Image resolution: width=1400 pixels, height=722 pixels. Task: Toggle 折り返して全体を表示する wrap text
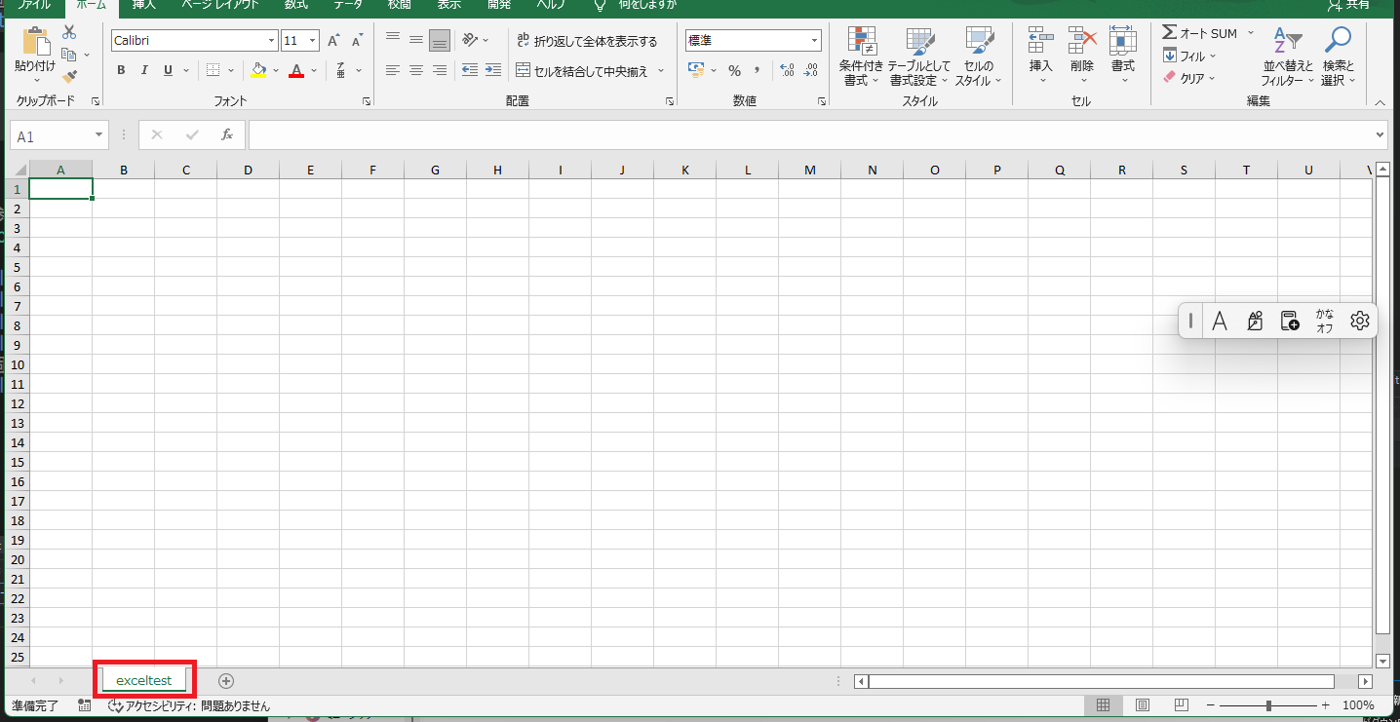coord(587,41)
